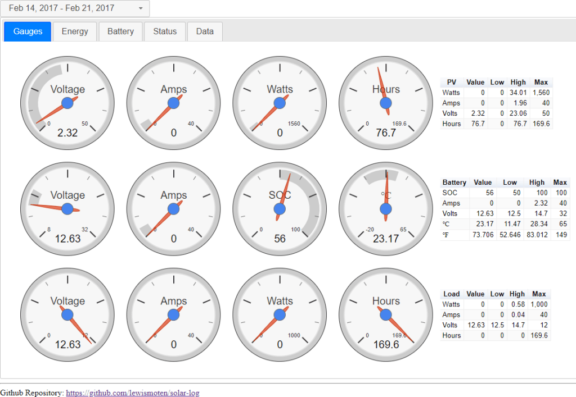Click the Low column header in Battery table
The height and width of the screenshot is (397, 576).
click(x=510, y=182)
